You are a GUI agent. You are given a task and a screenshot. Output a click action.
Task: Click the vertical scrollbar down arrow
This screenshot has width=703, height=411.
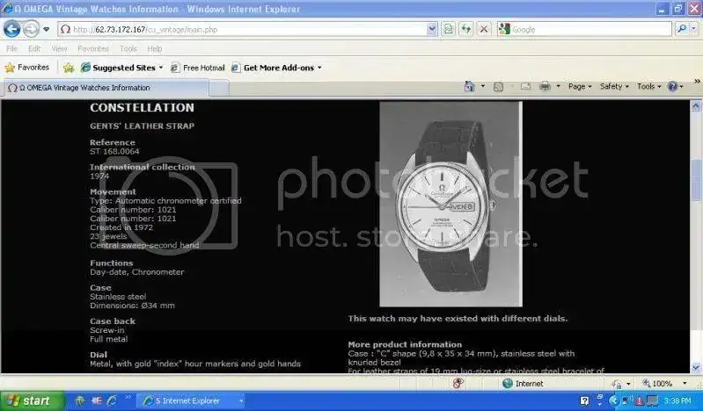[x=696, y=368]
